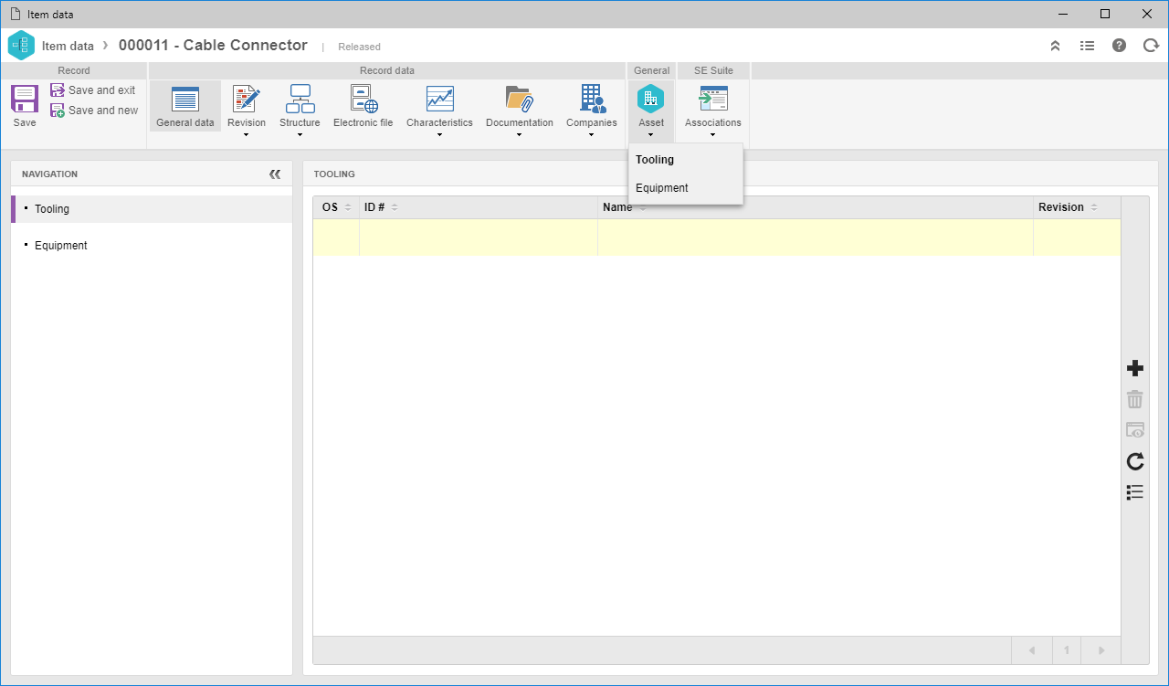Screen dimensions: 1169x686
Task: Click the delete trash icon
Action: [1135, 399]
